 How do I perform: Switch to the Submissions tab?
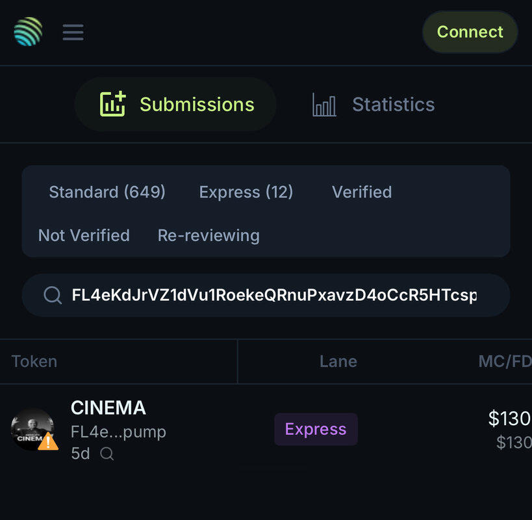(x=176, y=105)
